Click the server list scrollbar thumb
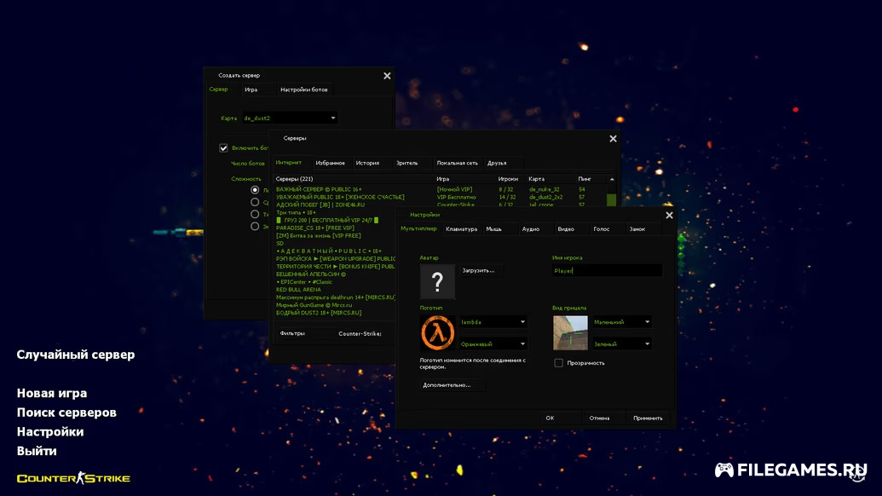The width and height of the screenshot is (882, 496). (612, 199)
